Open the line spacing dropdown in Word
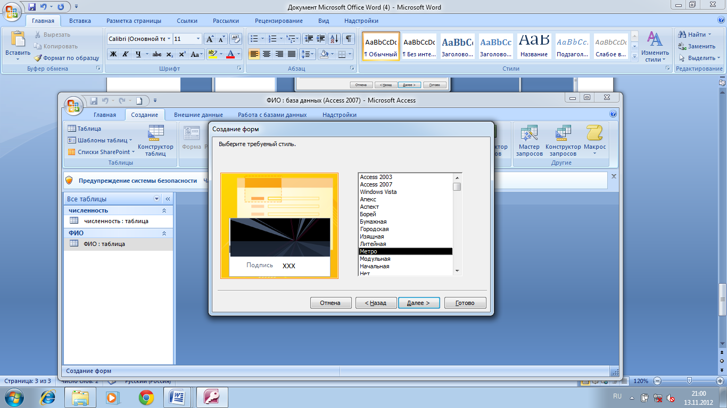727x408 pixels. tap(308, 54)
